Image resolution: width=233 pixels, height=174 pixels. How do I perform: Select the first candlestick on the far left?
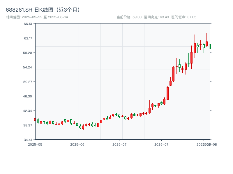(x=35, y=120)
